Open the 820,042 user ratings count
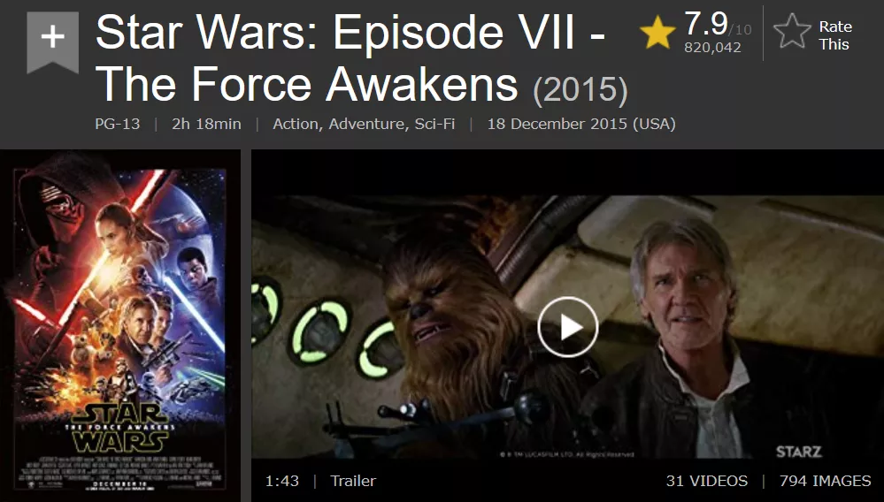884x502 pixels. 712,48
